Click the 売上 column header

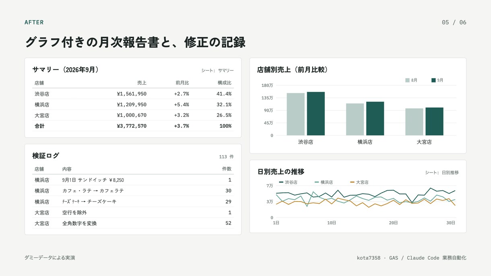pyautogui.click(x=142, y=83)
